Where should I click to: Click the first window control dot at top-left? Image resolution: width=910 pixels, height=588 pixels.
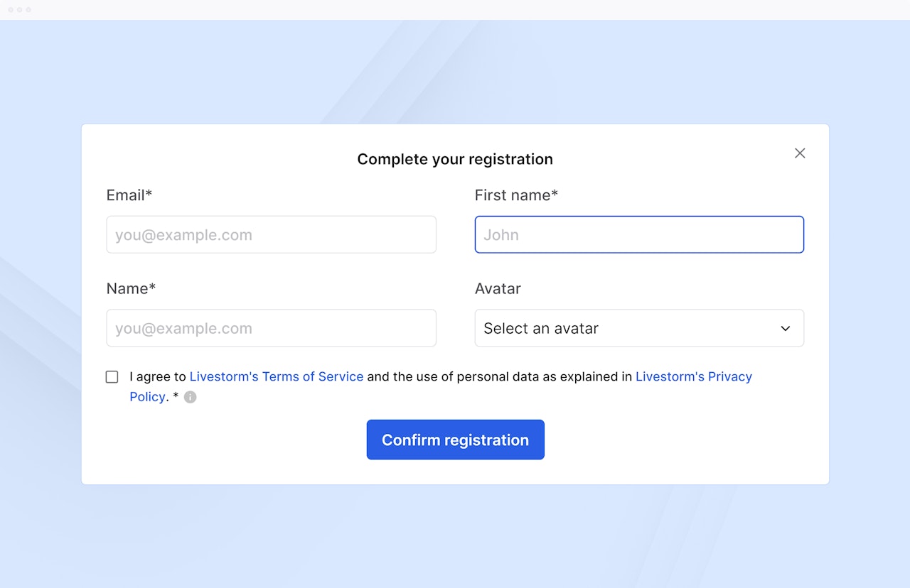(11, 10)
